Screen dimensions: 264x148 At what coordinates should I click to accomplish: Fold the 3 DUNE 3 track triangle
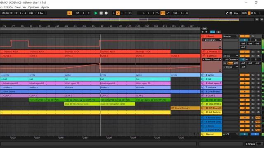point(204,56)
